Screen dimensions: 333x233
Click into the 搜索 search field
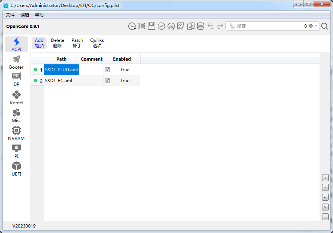(269, 26)
